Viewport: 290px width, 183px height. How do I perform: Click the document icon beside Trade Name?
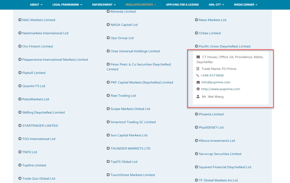(x=198, y=69)
